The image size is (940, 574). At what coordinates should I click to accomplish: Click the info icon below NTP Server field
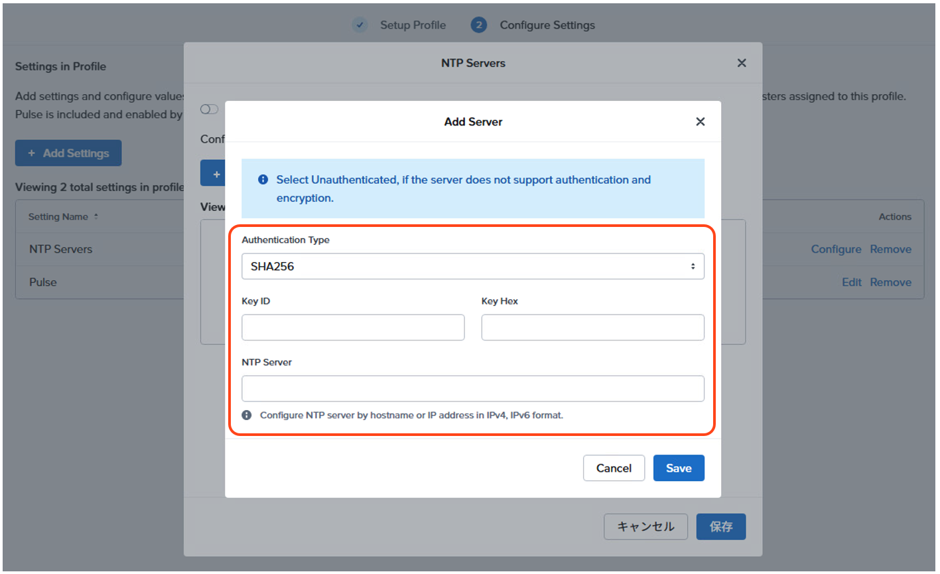click(x=247, y=415)
